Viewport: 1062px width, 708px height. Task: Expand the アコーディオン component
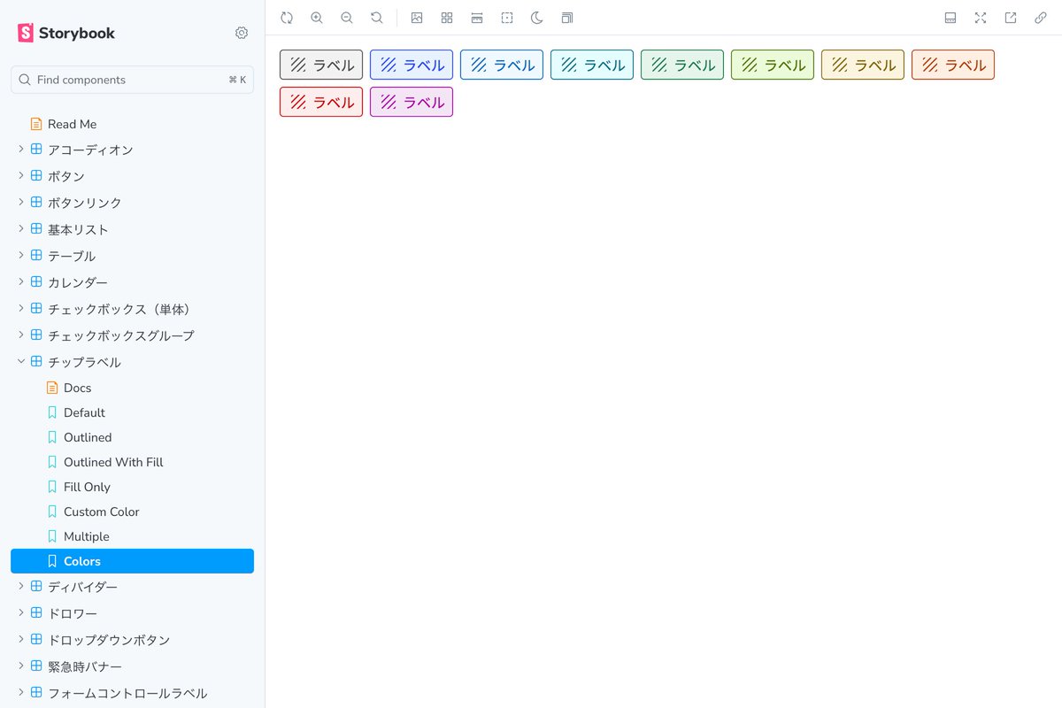132,150
